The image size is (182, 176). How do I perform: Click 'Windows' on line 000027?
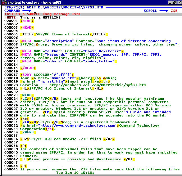(x=64, y=109)
